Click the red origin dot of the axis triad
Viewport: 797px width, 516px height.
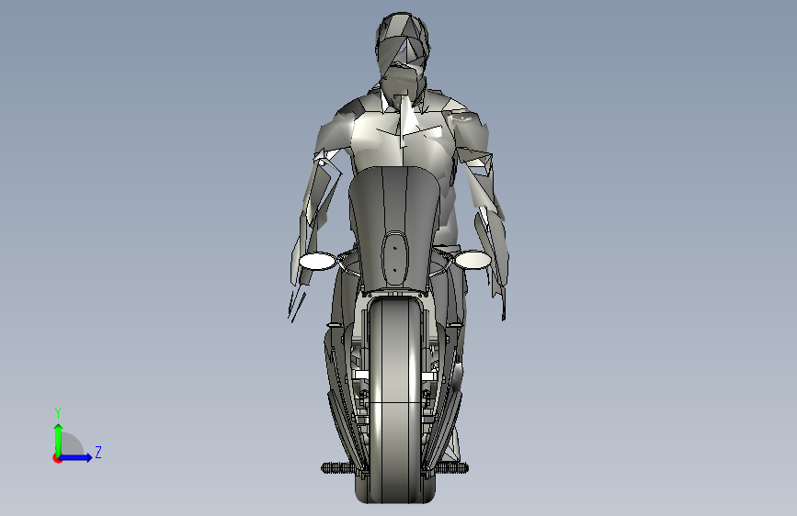point(57,458)
